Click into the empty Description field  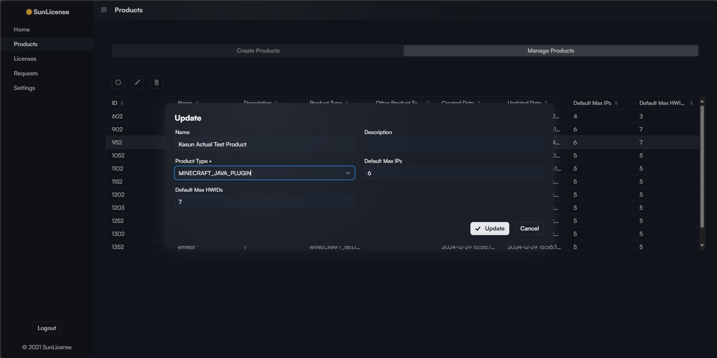tap(454, 144)
